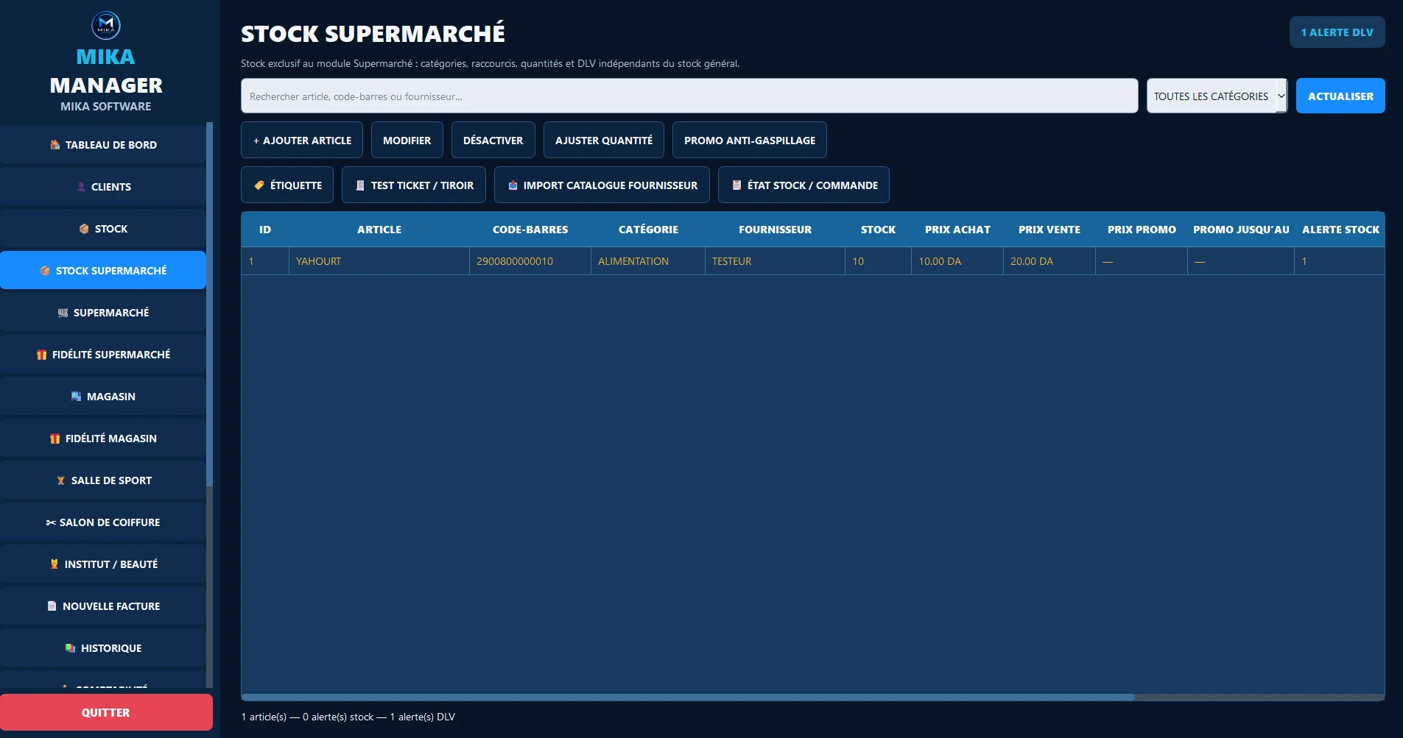Open Tableau de bord menu
1403x738 pixels.
(103, 145)
